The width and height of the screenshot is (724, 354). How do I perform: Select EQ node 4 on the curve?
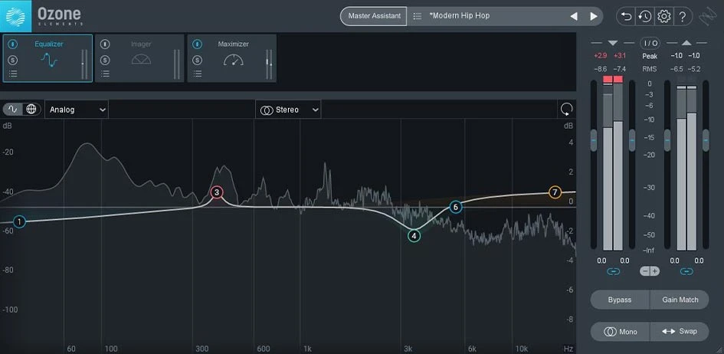point(414,235)
